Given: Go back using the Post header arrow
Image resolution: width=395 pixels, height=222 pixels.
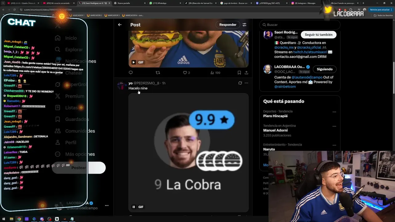Looking at the screenshot, I should pyautogui.click(x=120, y=25).
